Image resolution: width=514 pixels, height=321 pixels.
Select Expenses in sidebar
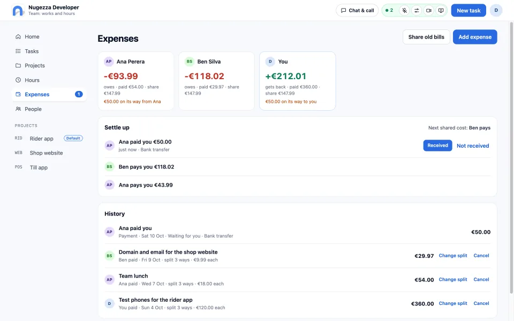pyautogui.click(x=49, y=94)
